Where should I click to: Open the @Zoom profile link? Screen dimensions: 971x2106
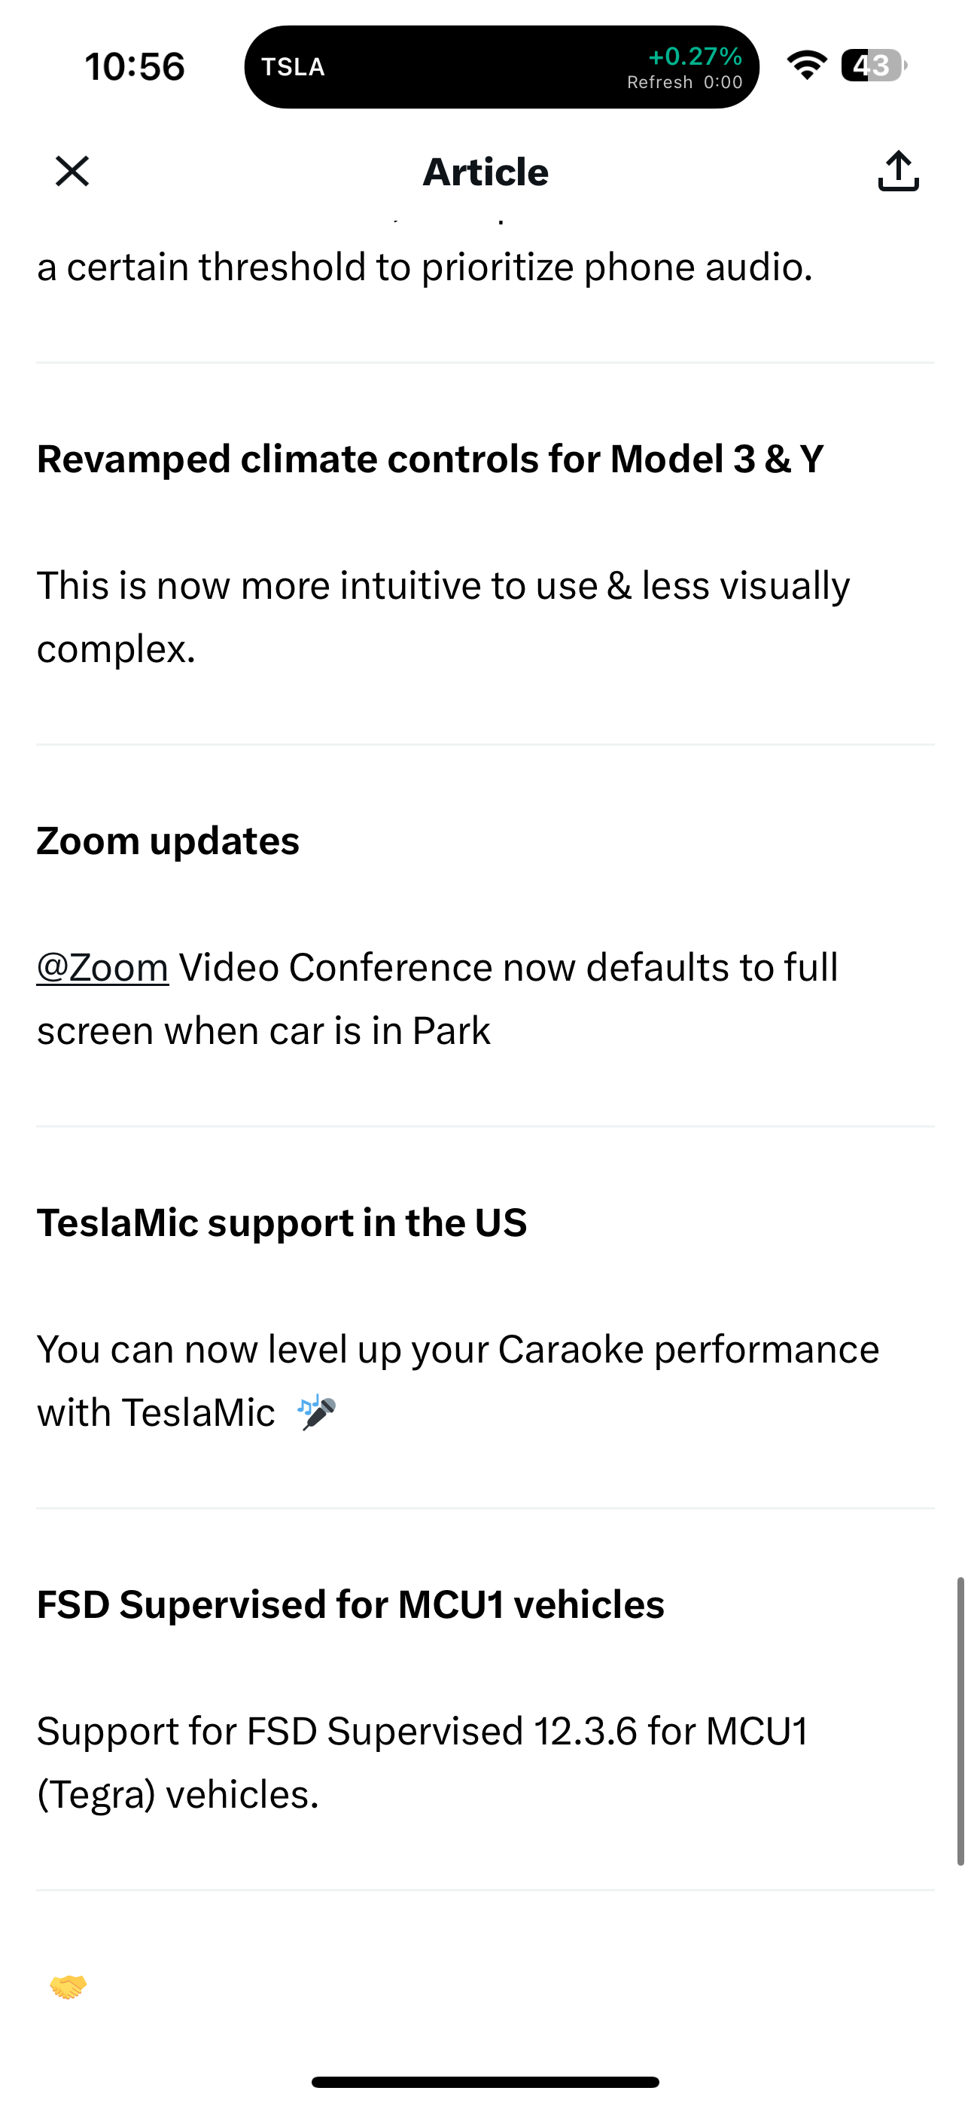coord(103,967)
